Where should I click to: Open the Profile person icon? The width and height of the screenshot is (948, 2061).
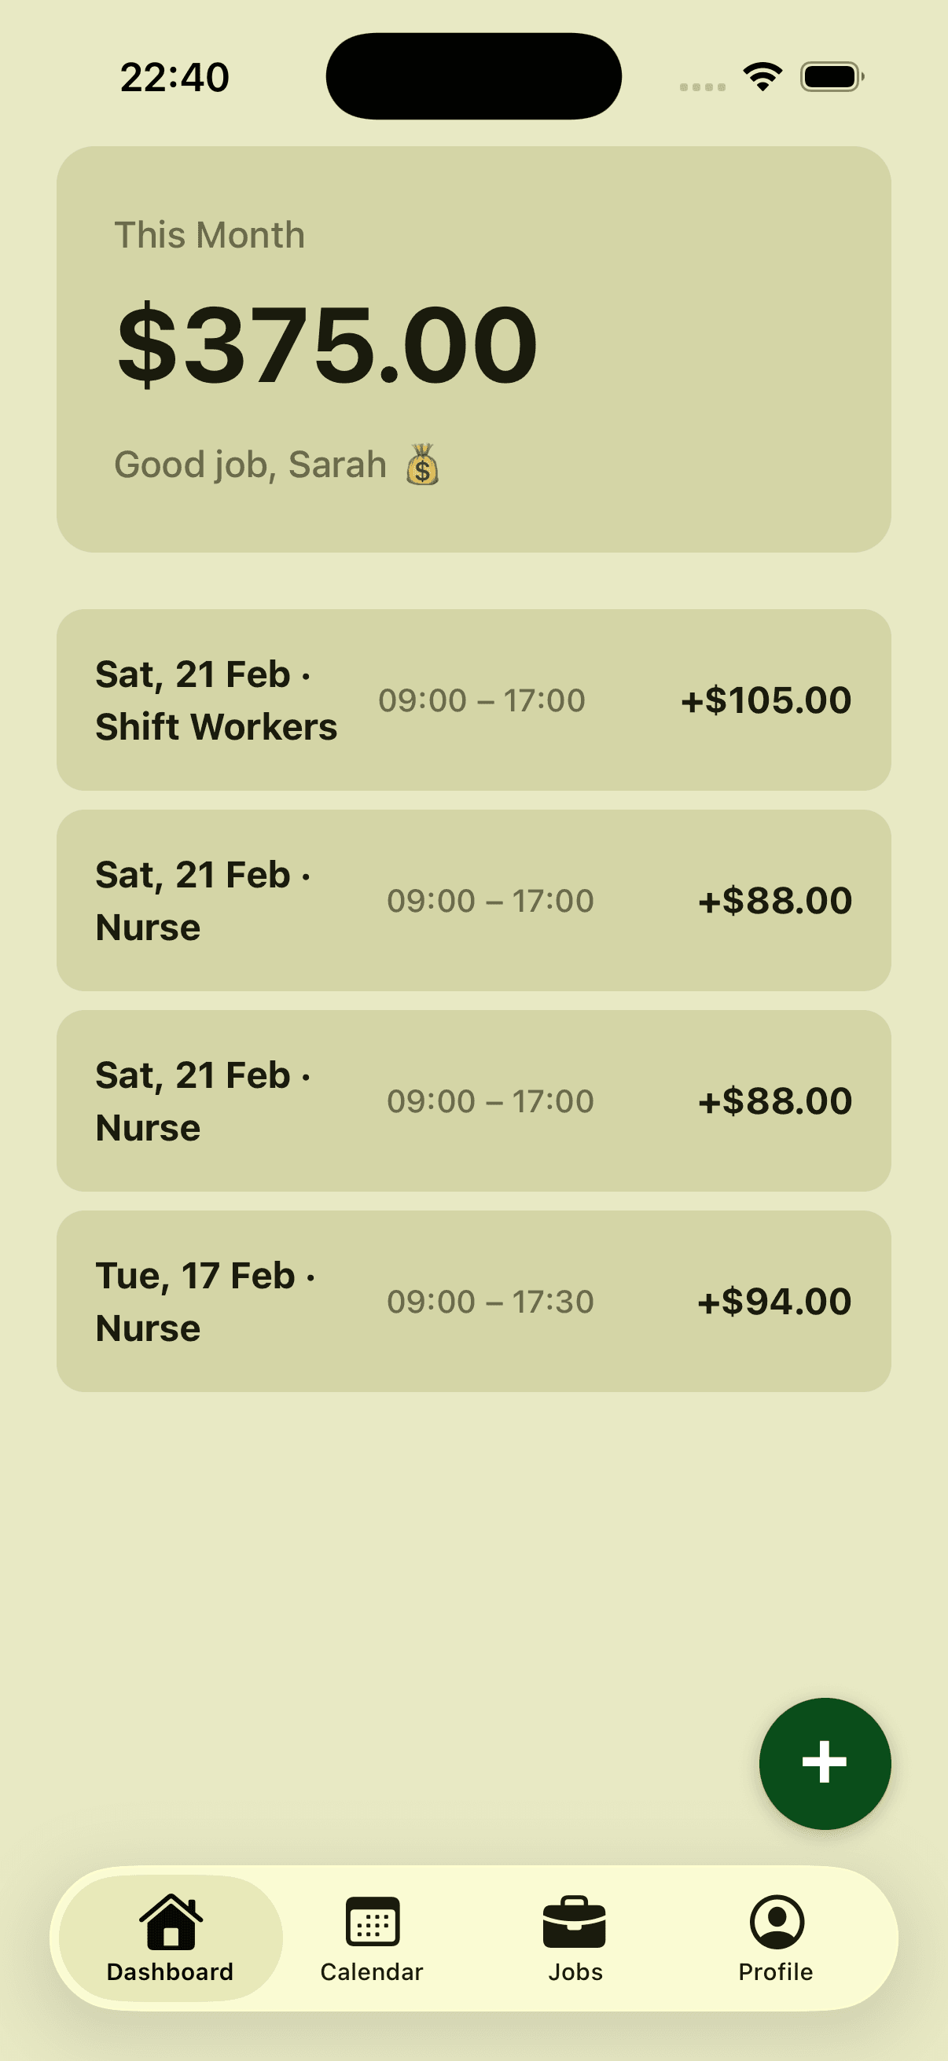776,1921
